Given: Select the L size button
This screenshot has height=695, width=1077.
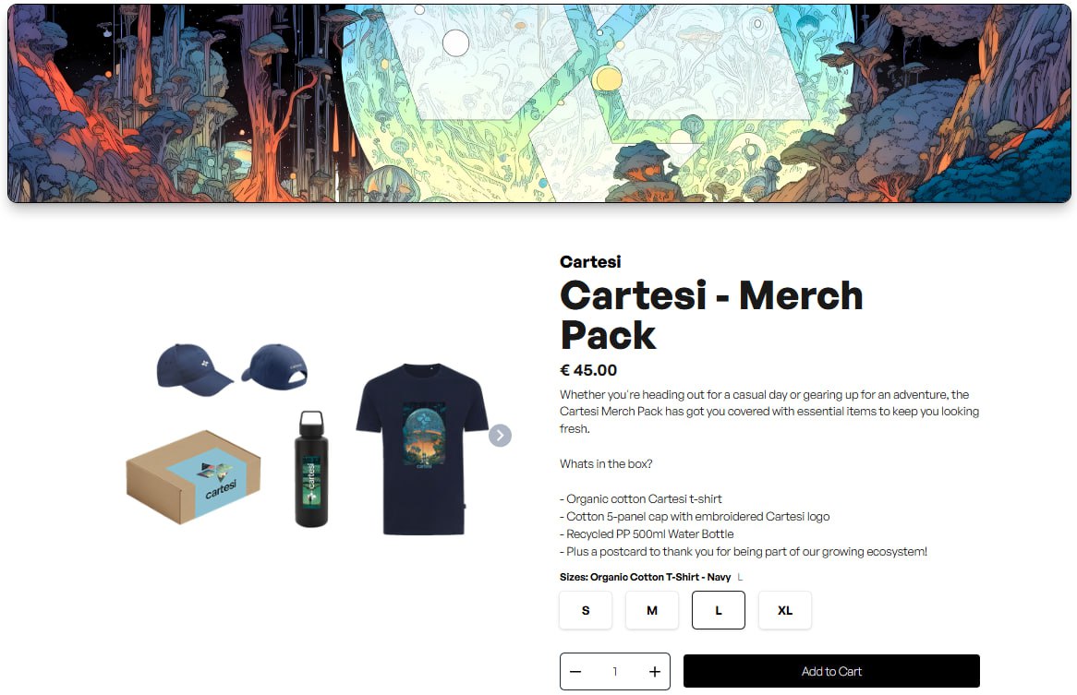Looking at the screenshot, I should (x=719, y=610).
